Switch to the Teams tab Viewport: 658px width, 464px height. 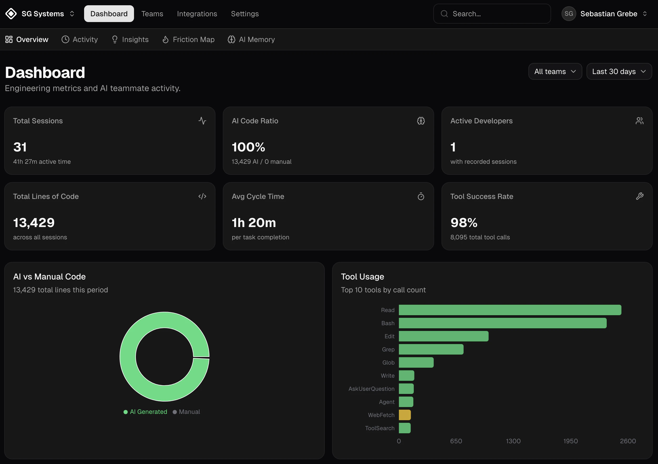(152, 13)
